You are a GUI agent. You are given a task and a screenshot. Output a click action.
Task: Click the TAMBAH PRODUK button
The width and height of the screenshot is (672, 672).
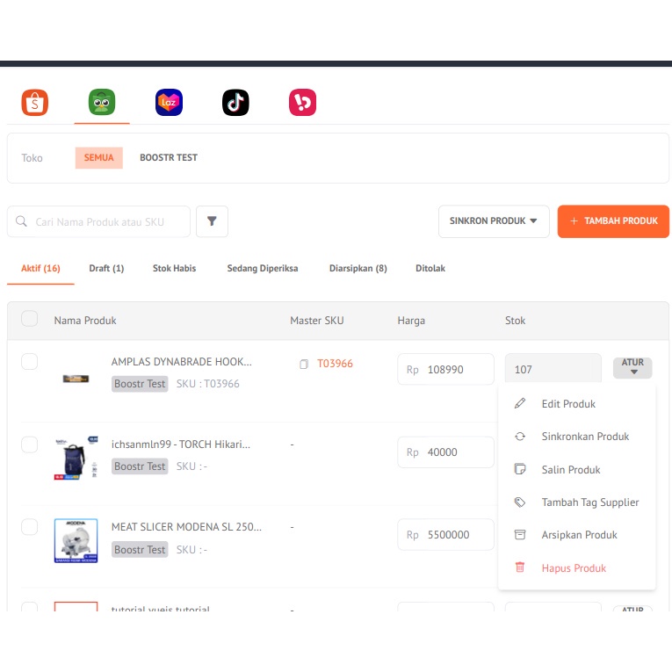click(613, 221)
